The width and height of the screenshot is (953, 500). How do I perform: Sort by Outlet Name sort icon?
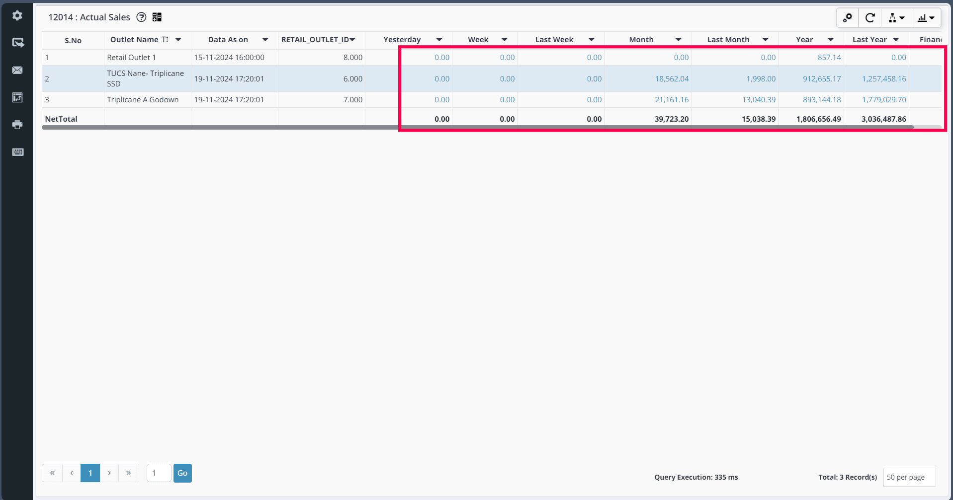pyautogui.click(x=165, y=40)
